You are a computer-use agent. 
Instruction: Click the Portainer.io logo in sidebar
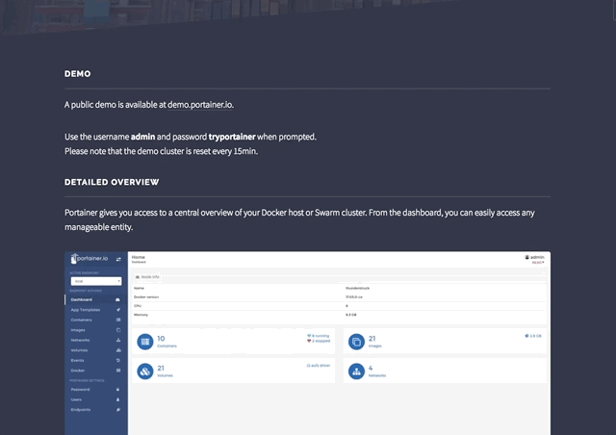coord(90,259)
